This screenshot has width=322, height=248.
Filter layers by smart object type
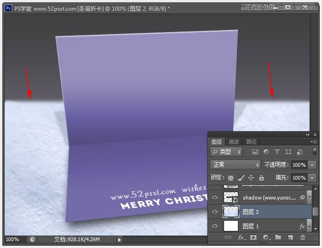[x=299, y=152]
